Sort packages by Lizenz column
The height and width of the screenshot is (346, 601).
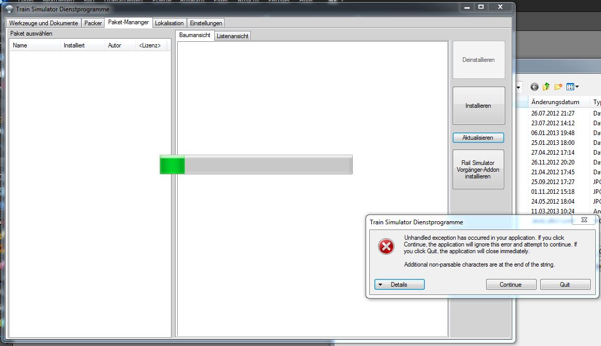point(151,45)
